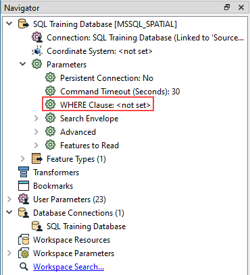
Task: Collapse the SQL Training Database [MSSQL_SPATIAL] node
Action: click(9, 24)
